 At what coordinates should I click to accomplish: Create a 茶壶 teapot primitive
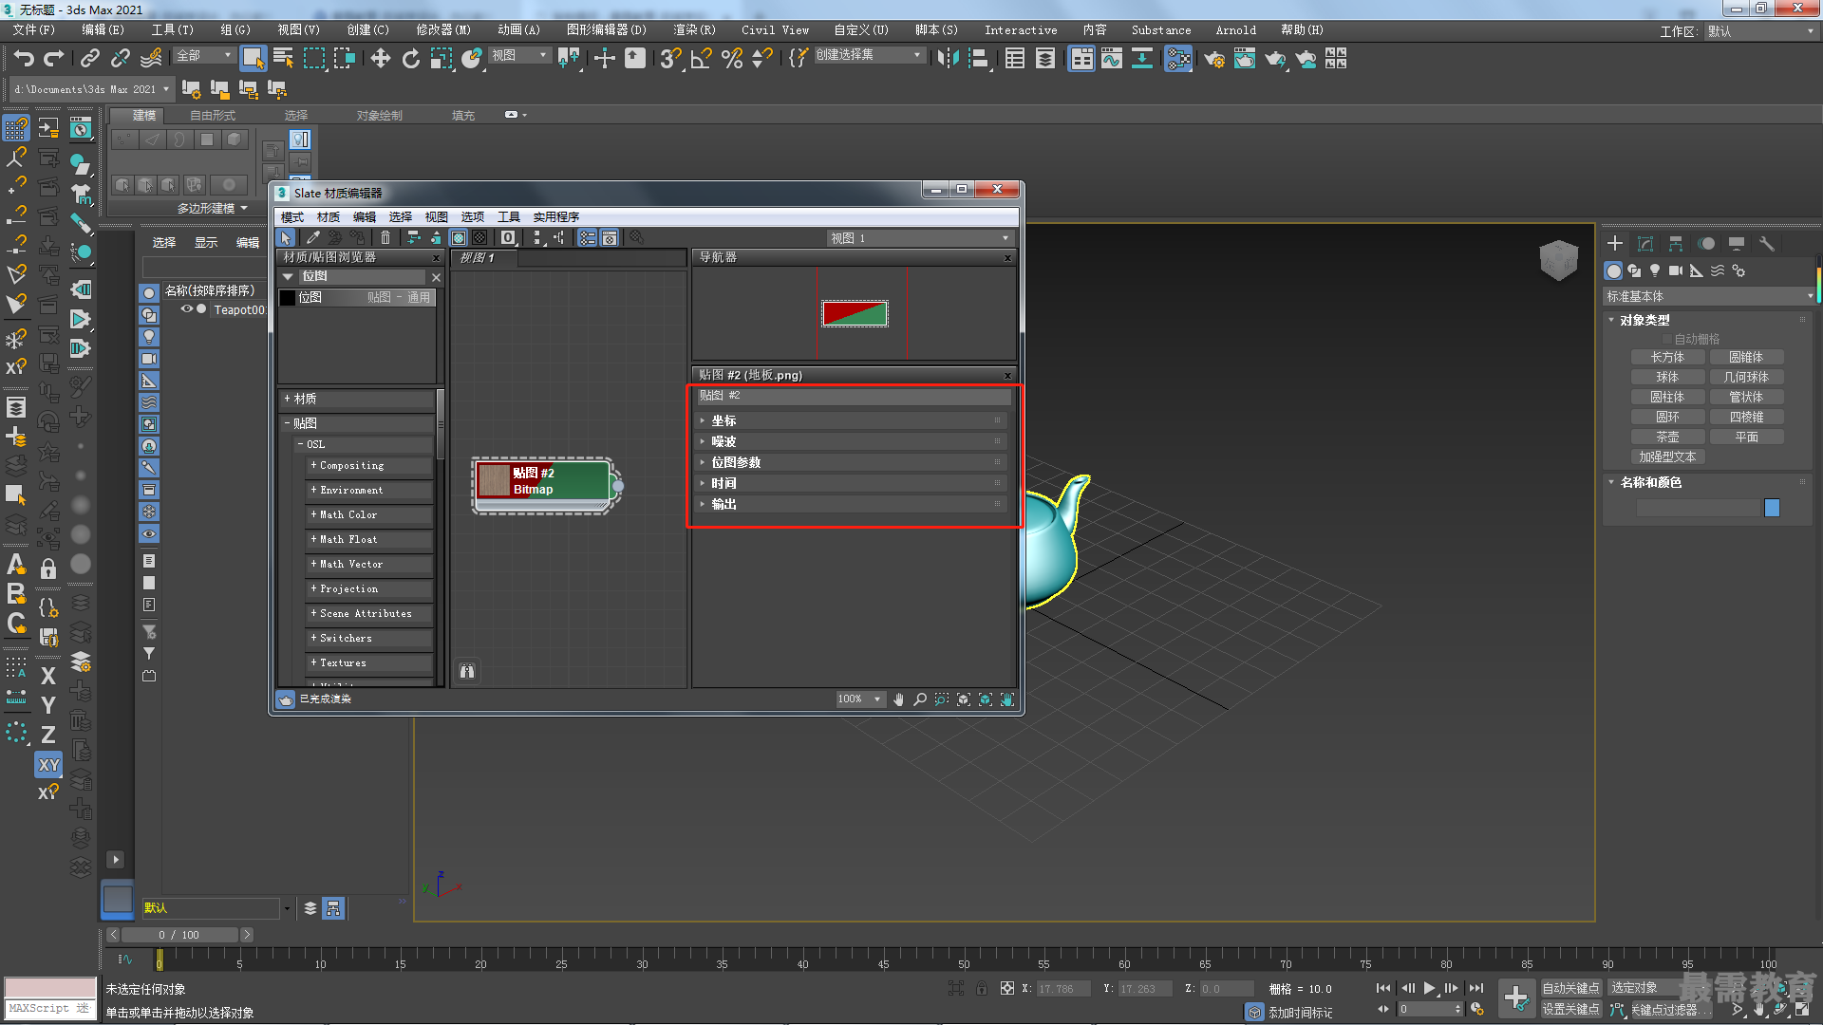coord(1667,438)
